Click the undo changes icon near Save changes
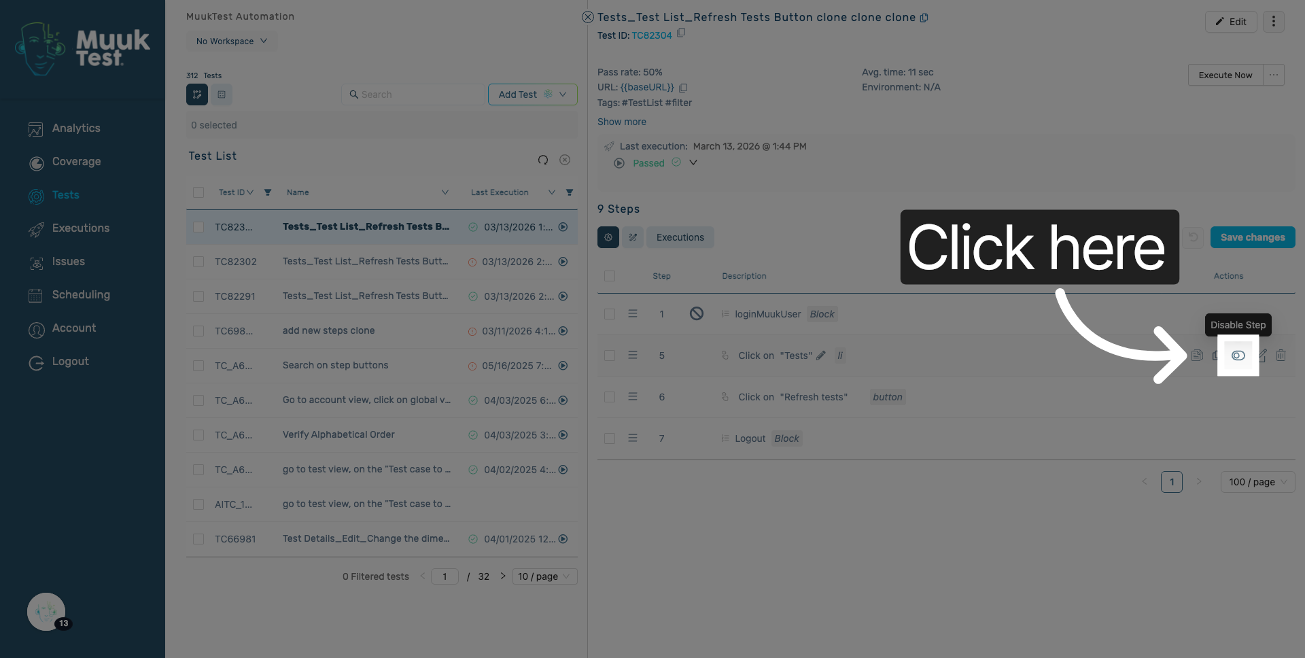1305x658 pixels. coord(1193,237)
